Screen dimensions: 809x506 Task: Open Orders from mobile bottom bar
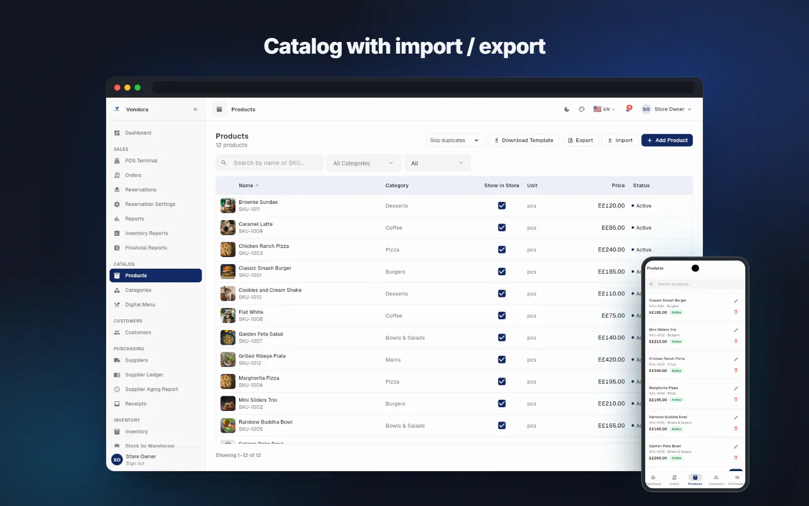pos(674,480)
